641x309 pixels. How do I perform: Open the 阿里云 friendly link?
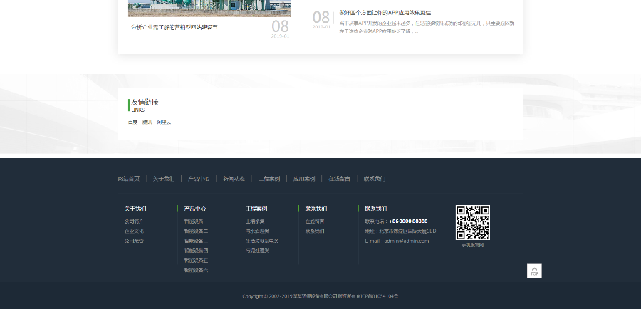tap(164, 122)
